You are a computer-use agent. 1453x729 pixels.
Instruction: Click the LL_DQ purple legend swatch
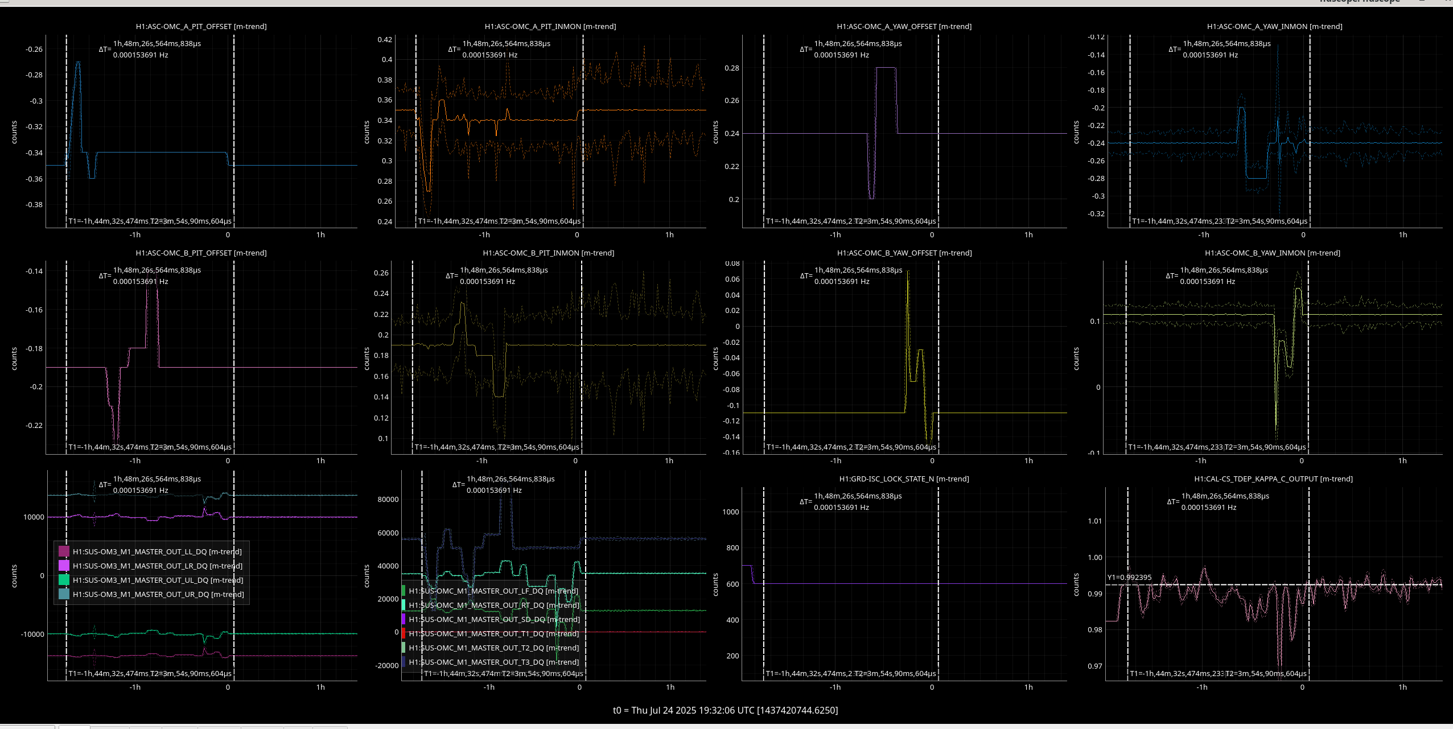(64, 551)
